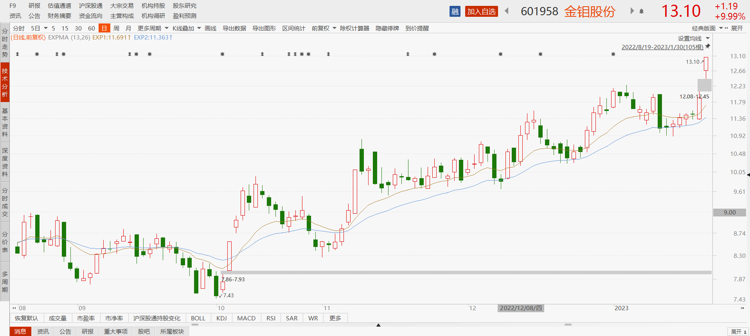Select the MACD indicator tab
Viewport: 750px width, 336px height.
tap(246, 318)
